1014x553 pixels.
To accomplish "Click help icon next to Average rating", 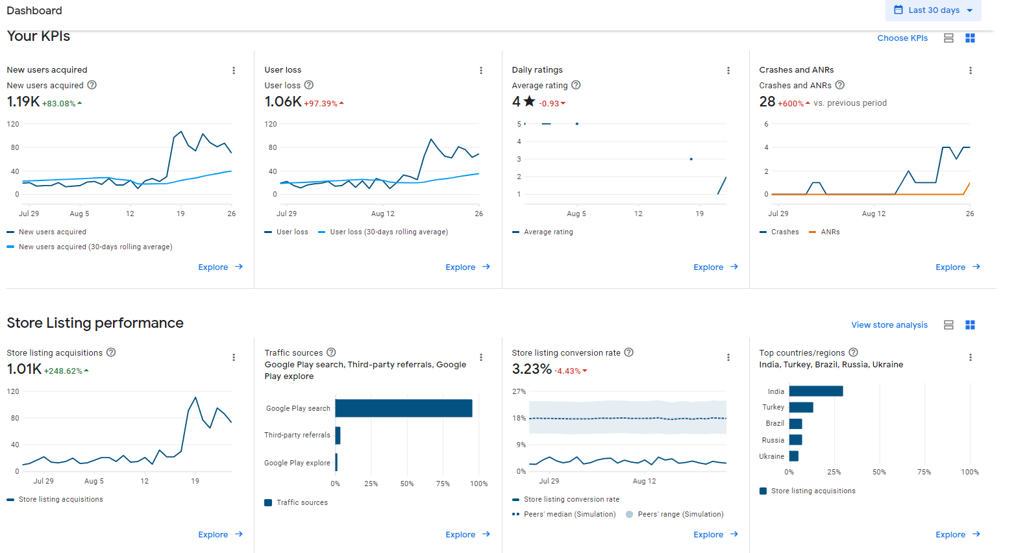I will [576, 85].
